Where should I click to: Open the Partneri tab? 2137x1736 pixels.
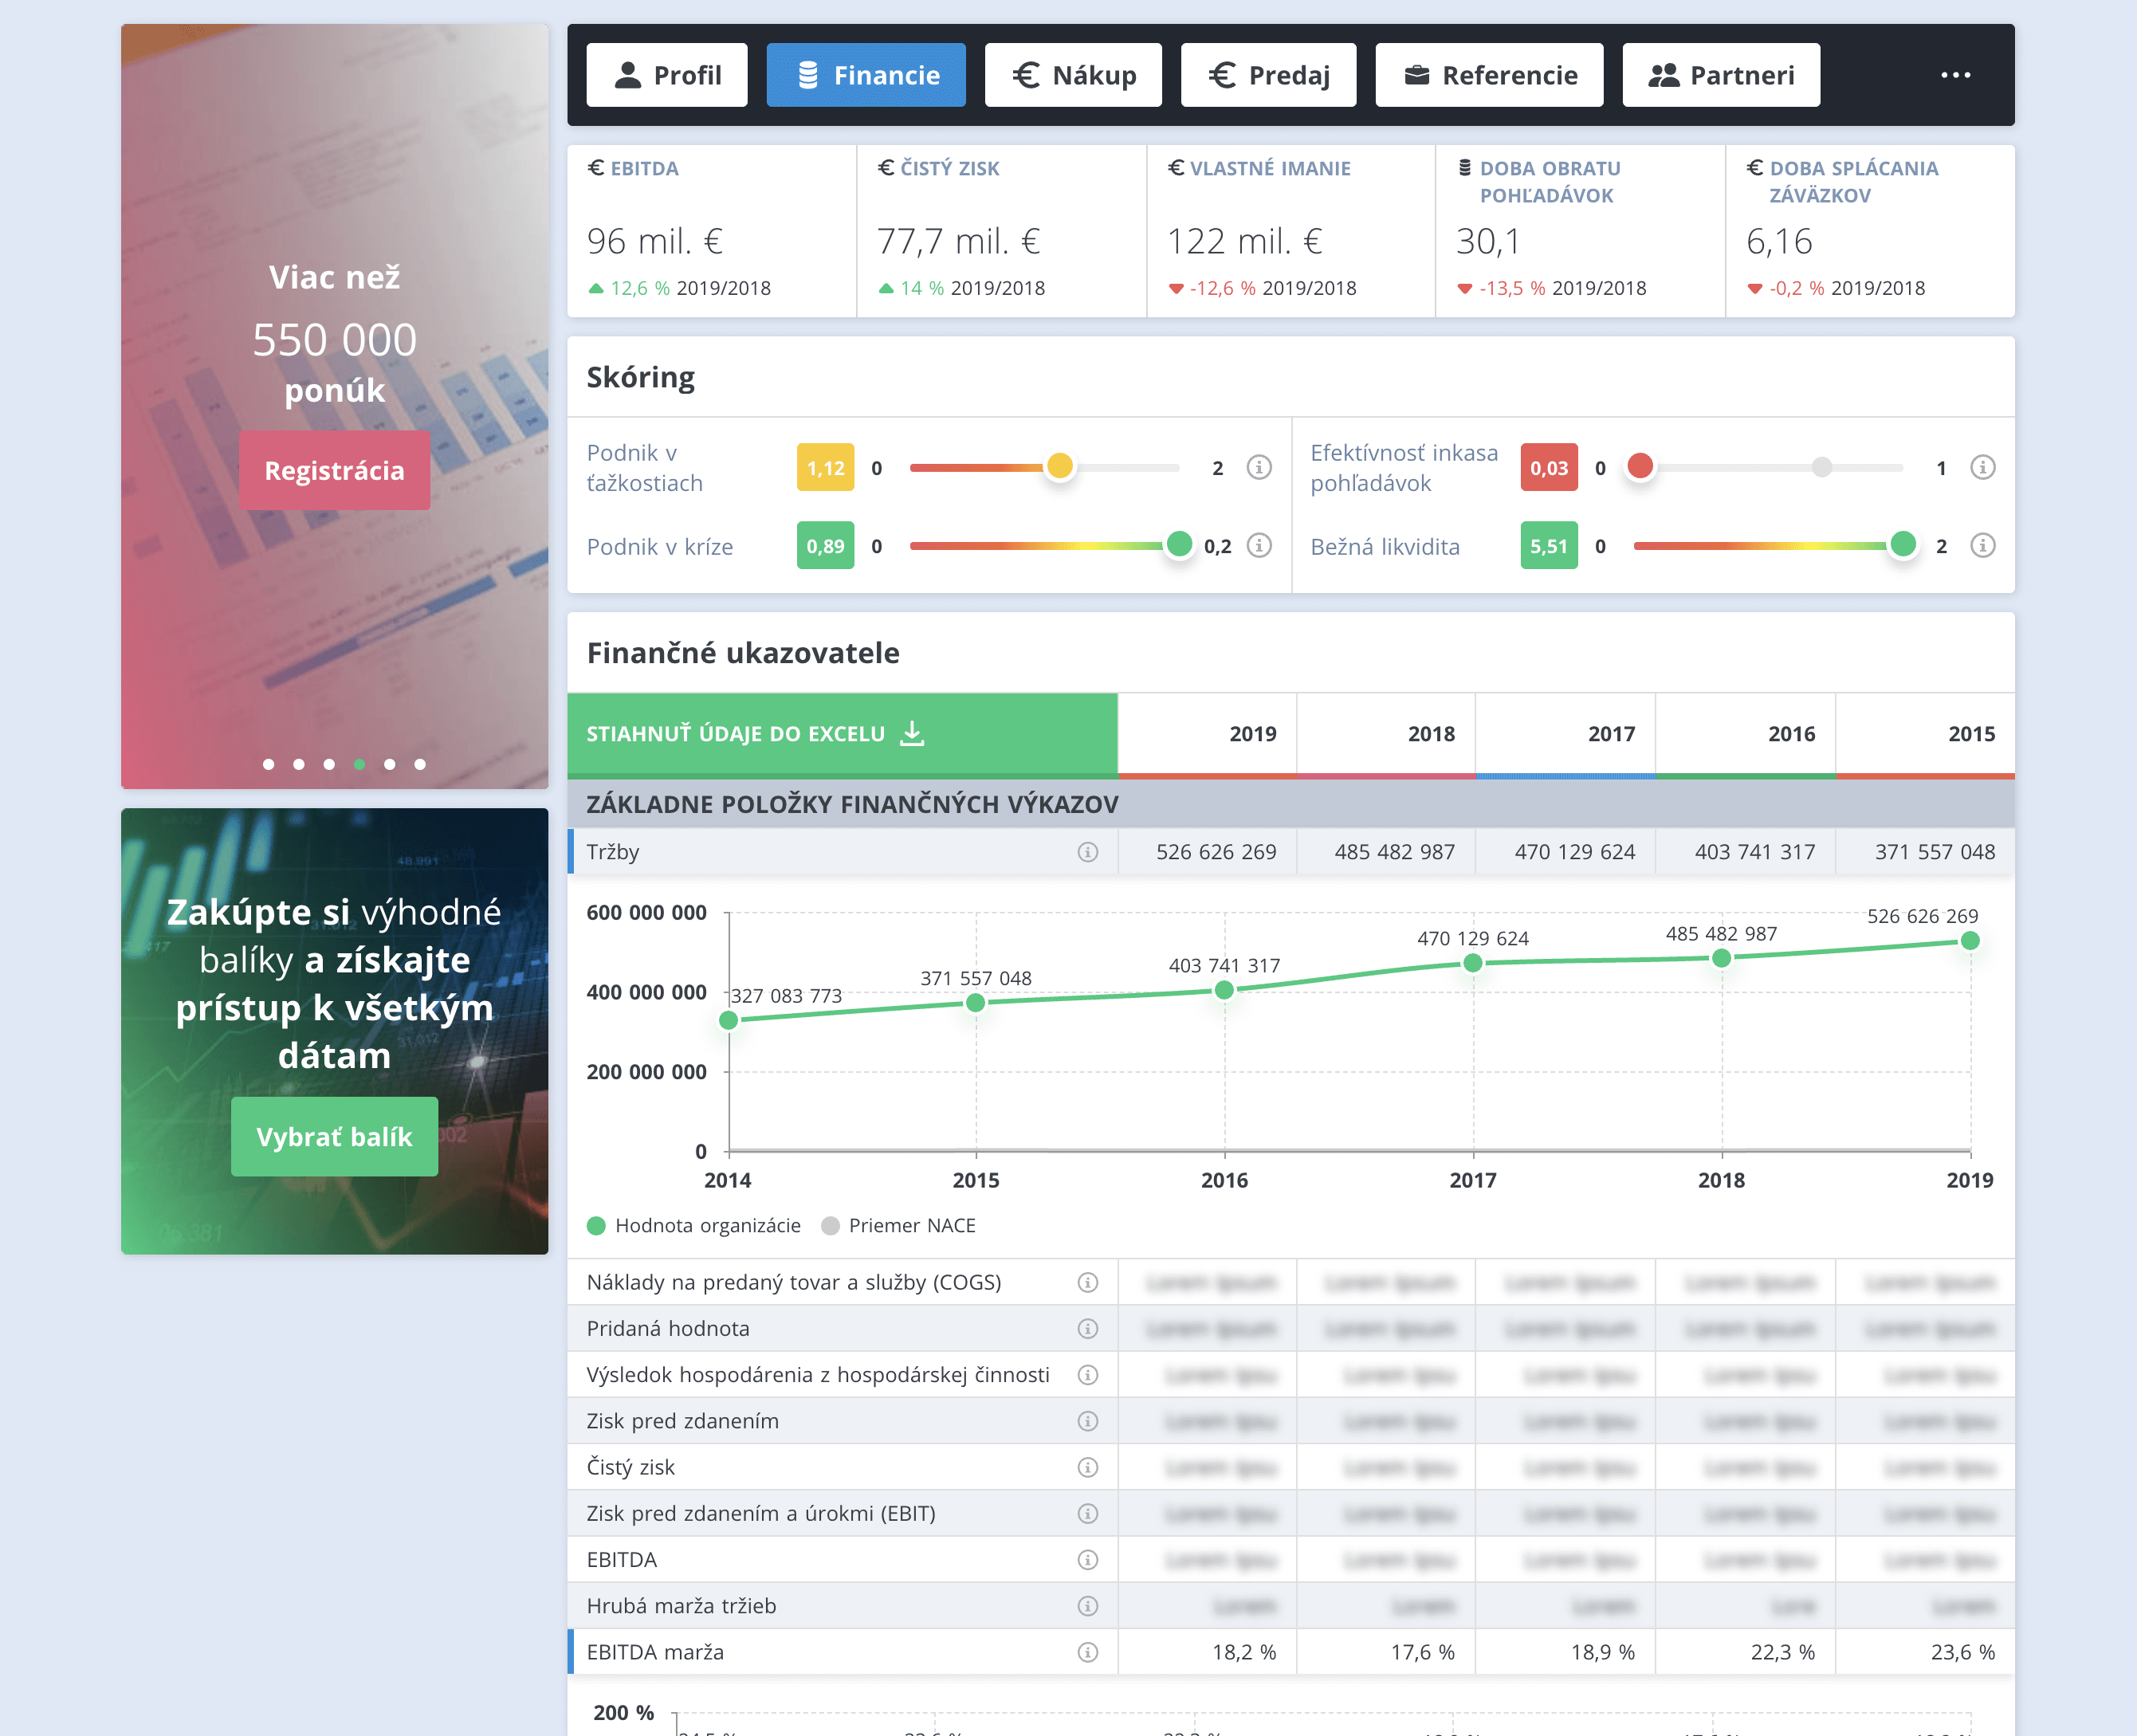point(1721,75)
